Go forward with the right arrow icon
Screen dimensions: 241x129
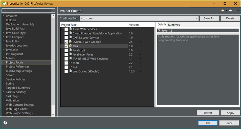[230, 11]
